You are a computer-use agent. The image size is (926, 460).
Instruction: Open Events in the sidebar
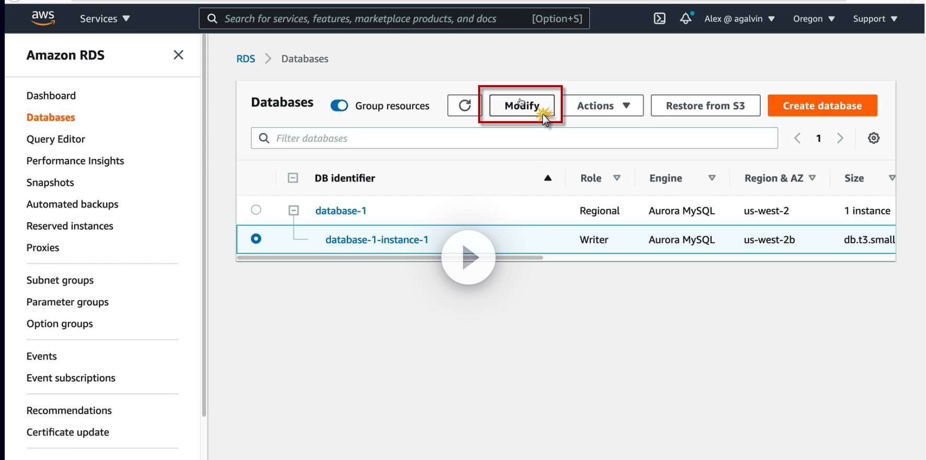pos(42,356)
